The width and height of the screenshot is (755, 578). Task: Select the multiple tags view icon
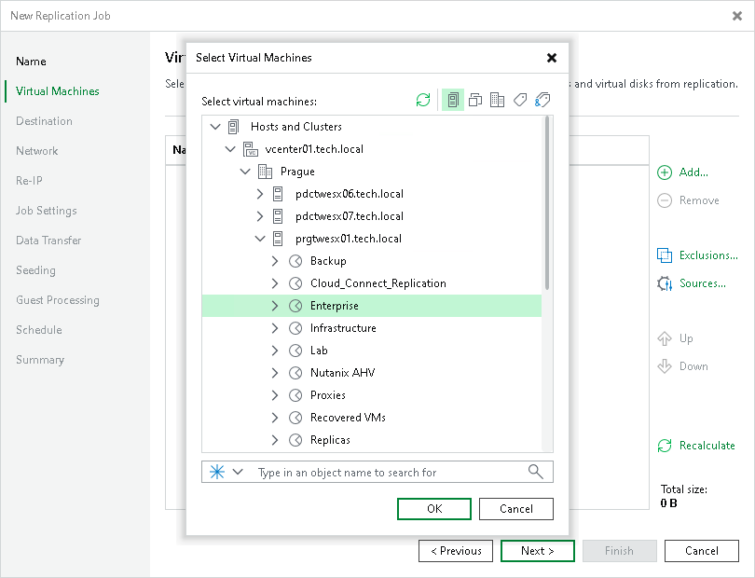(x=542, y=100)
